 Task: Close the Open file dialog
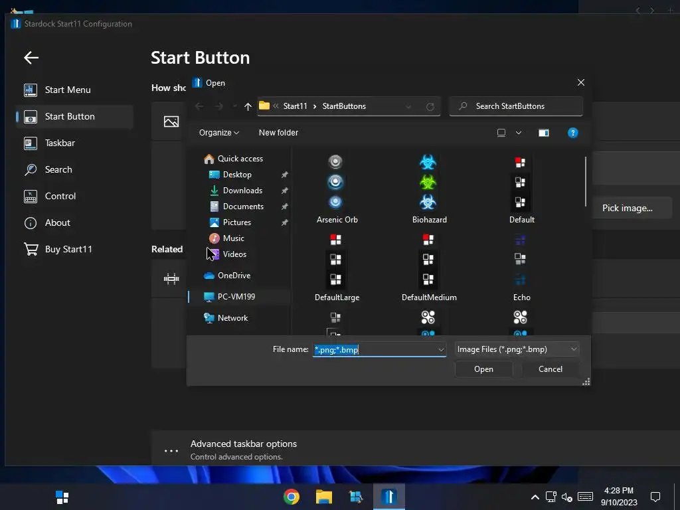pyautogui.click(x=580, y=82)
